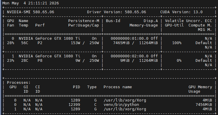Click the PID column header

(x=77, y=87)
